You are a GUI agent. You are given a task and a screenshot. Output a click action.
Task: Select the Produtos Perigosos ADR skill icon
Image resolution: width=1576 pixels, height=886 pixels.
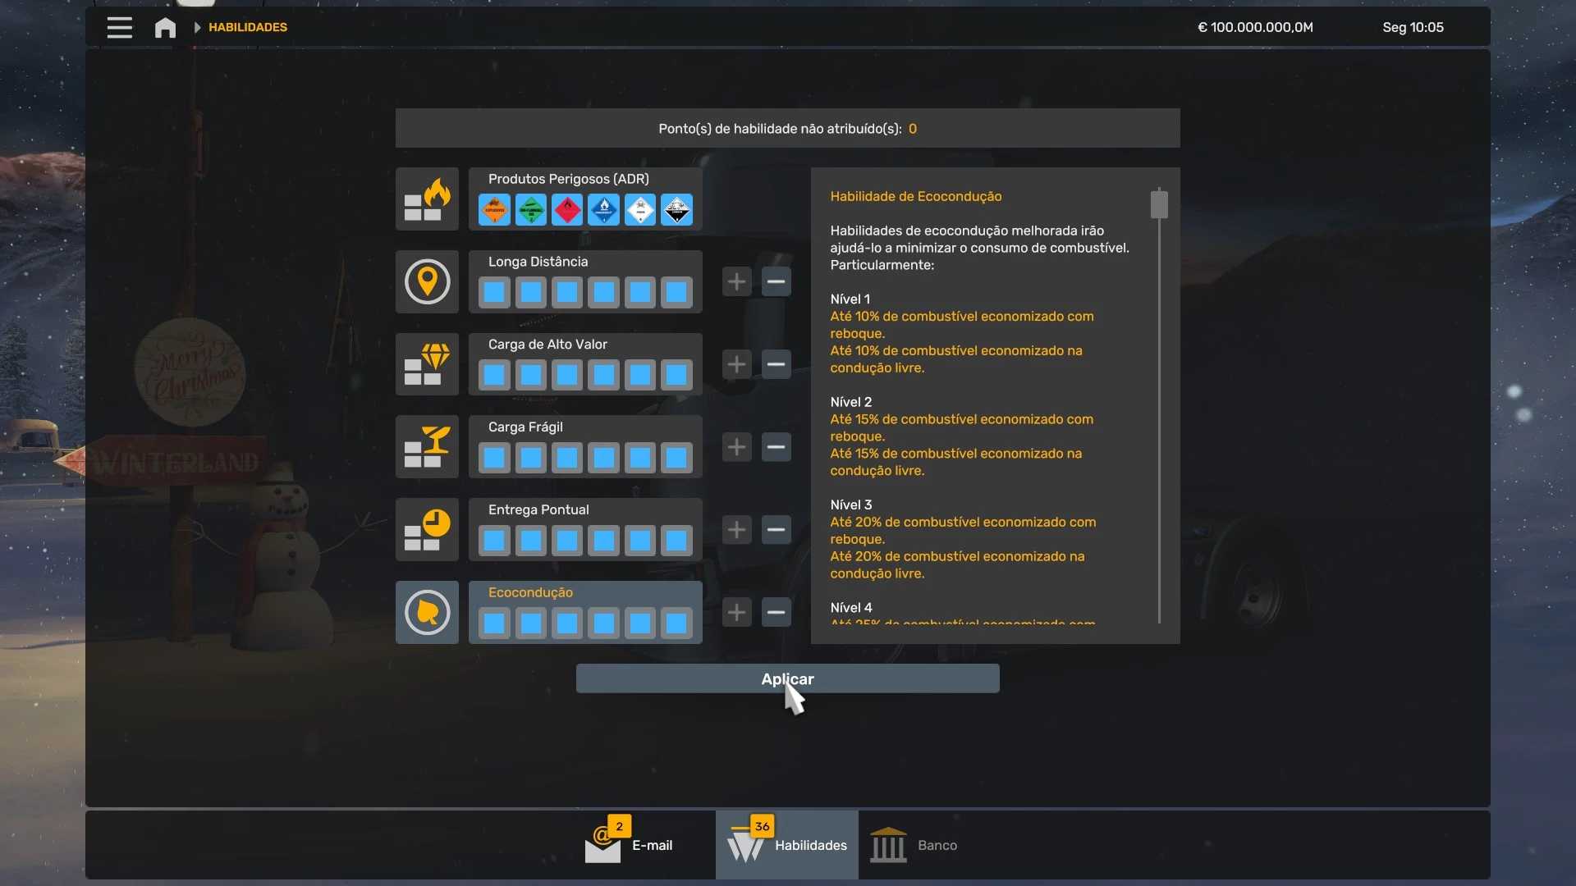click(x=427, y=199)
